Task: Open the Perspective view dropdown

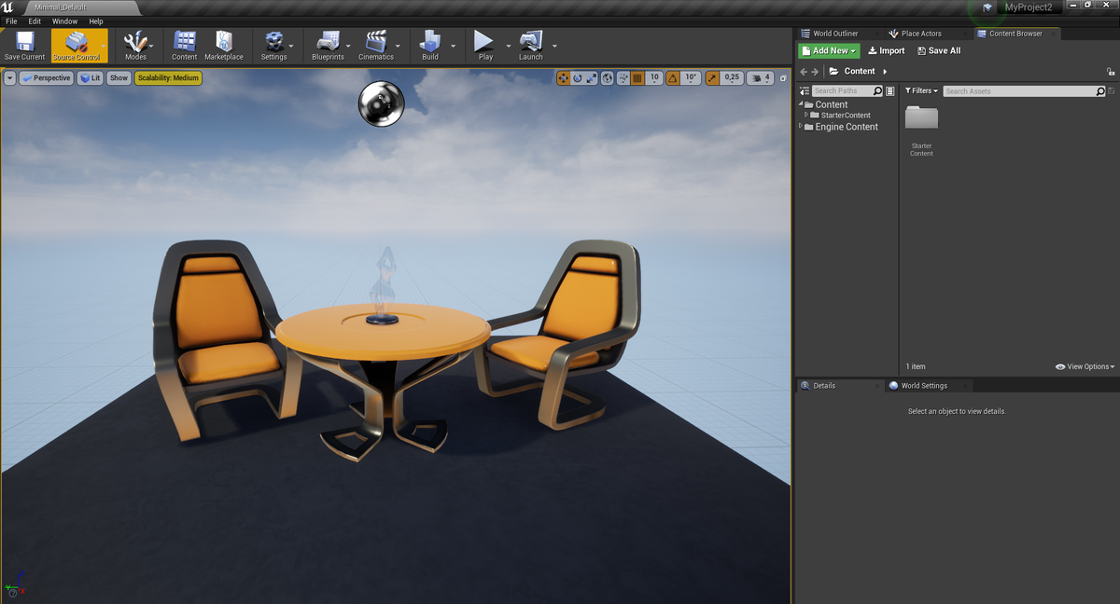Action: 46,78
